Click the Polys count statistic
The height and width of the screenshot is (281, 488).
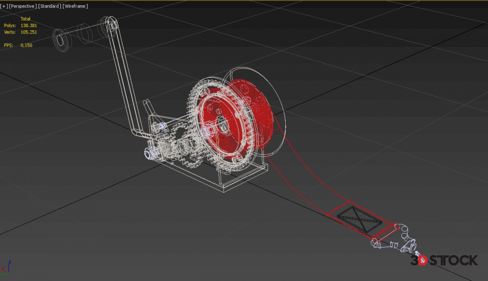[x=28, y=25]
